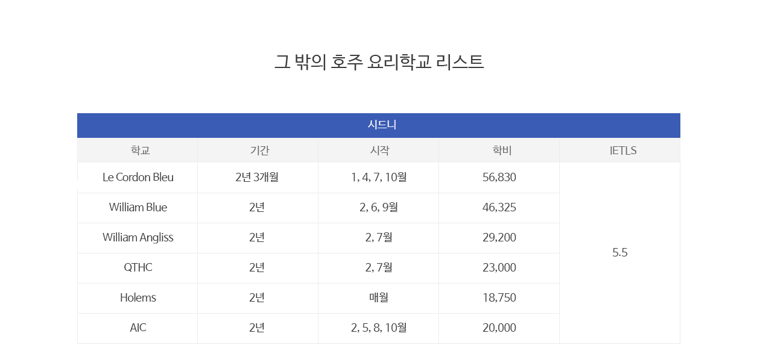Screen dimensions: 760x357
Task: Click the 시드니 table header bar
Action: [x=378, y=125]
